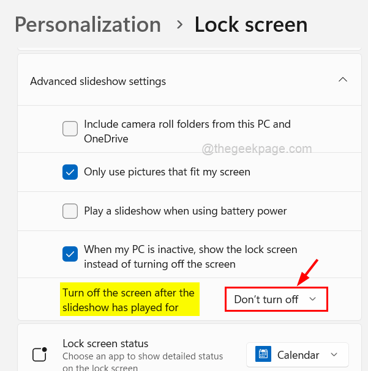This screenshot has width=368, height=371.
Task: Click the Lock screen status label
Action: point(105,343)
